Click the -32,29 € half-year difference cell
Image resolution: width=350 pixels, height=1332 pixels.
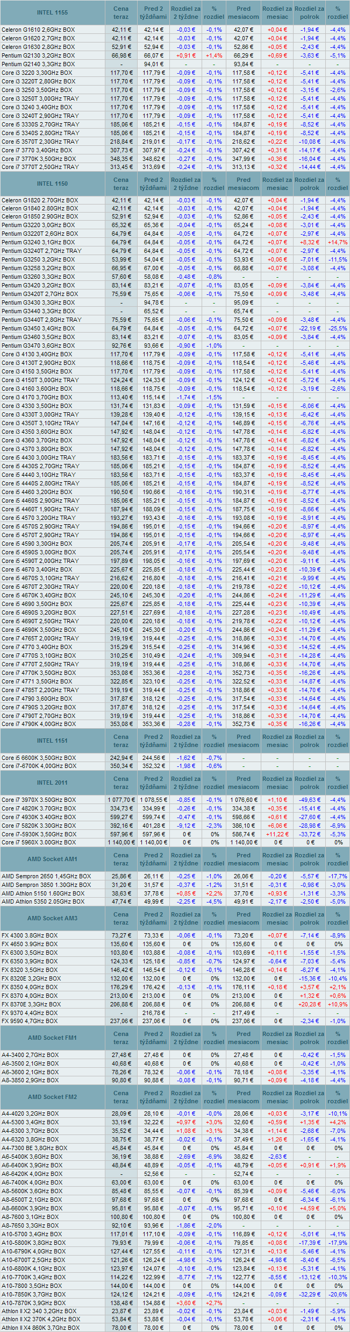pos(310,1294)
